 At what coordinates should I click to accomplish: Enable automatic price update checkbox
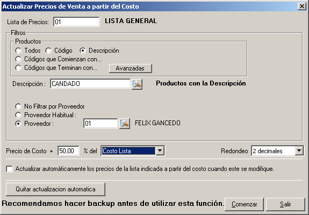pyautogui.click(x=9, y=169)
